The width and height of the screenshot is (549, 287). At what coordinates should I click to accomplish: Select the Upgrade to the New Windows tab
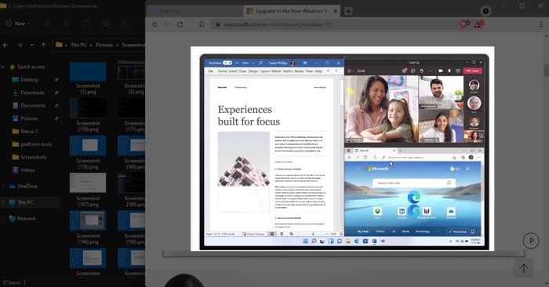[291, 11]
